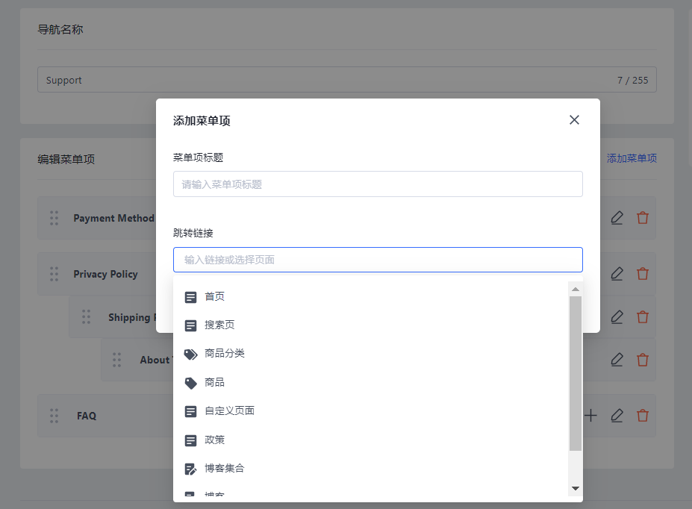Viewport: 692px width, 509px height.
Task: Click the dropdown list scrollbar thumb
Action: 575,373
